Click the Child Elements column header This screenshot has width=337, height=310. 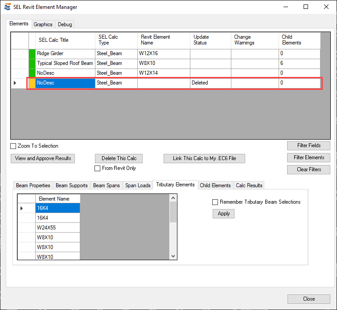tap(300, 40)
